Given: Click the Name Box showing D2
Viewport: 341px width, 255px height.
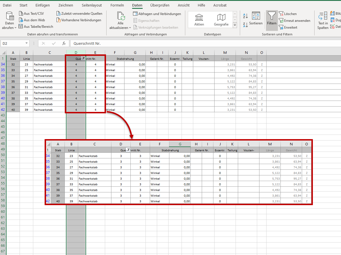Looking at the screenshot, I should (13, 43).
